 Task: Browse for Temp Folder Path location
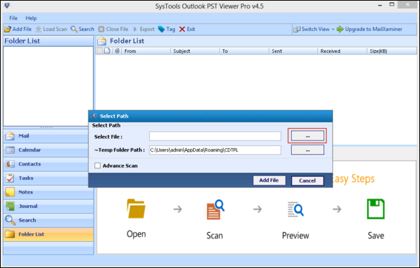click(308, 150)
